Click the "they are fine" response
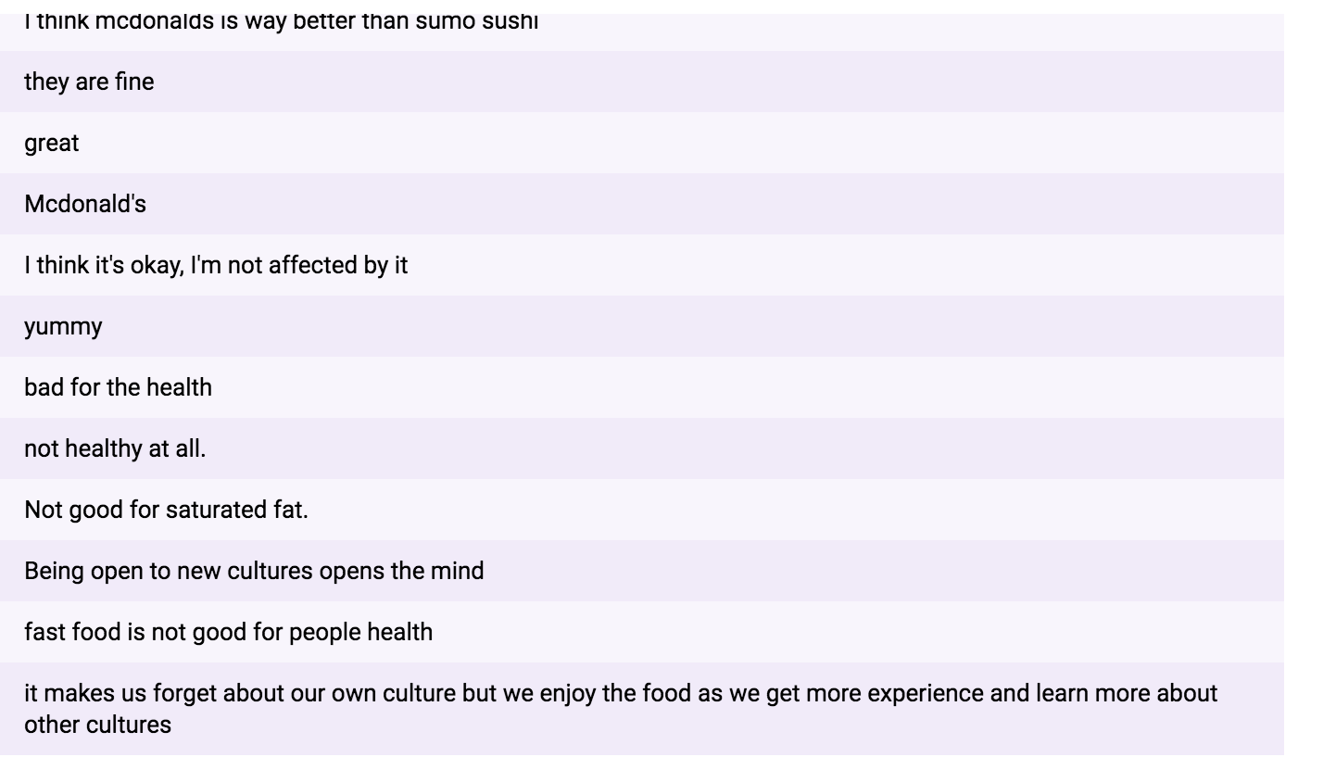This screenshot has width=1336, height=757. pyautogui.click(x=89, y=82)
